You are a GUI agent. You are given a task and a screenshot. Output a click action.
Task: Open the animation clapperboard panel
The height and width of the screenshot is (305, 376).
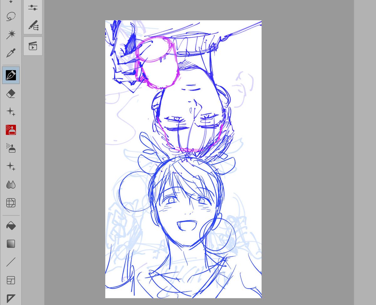click(x=33, y=46)
